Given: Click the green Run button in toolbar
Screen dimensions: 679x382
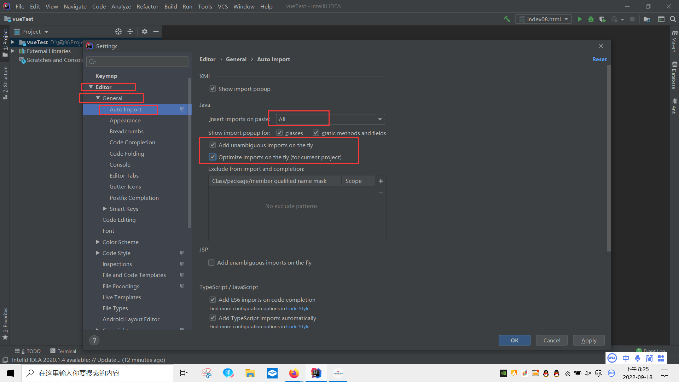Looking at the screenshot, I should click(580, 19).
